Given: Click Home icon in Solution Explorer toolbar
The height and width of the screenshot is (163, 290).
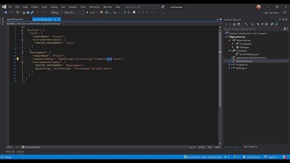Looking at the screenshot, I should point(234,24).
